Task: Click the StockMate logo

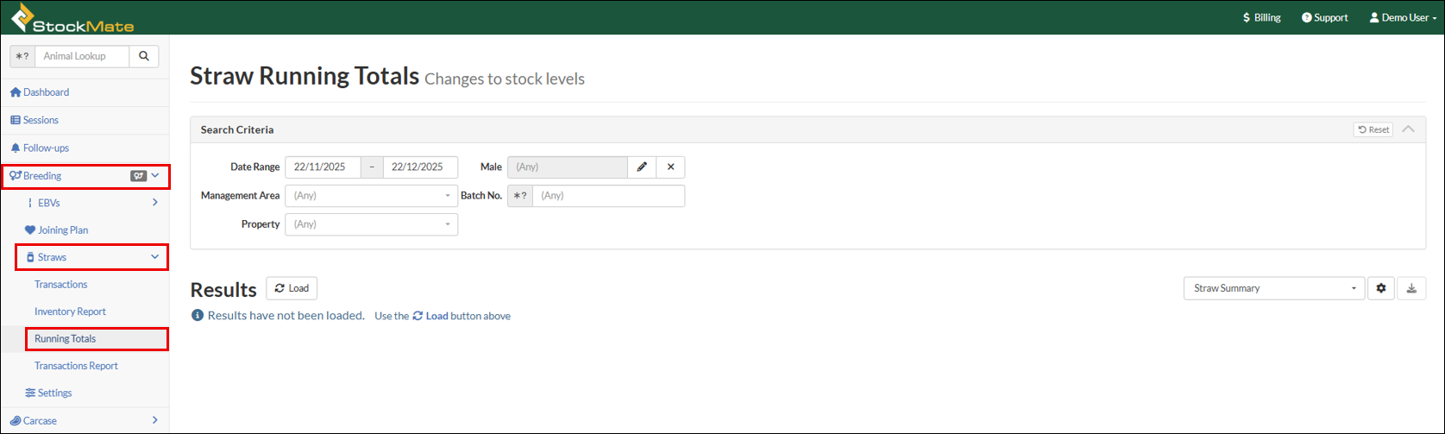Action: tap(72, 18)
